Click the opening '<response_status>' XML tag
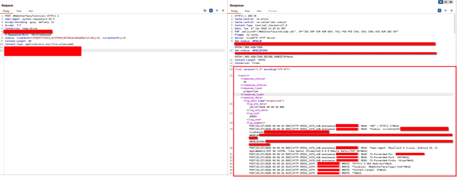457x177 pixels. click(x=253, y=79)
